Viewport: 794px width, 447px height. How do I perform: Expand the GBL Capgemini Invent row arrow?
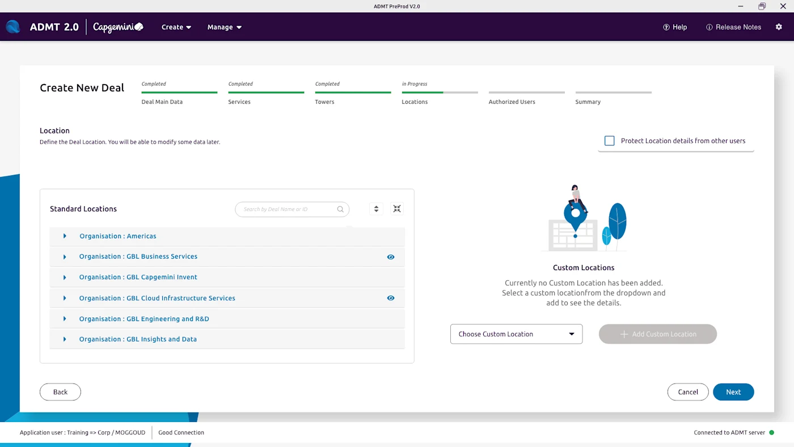click(x=65, y=277)
